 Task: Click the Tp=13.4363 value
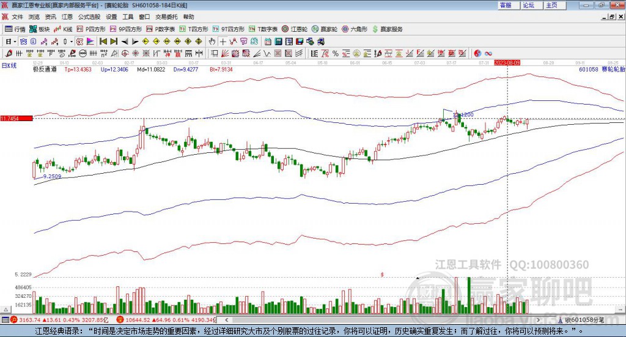click(78, 70)
